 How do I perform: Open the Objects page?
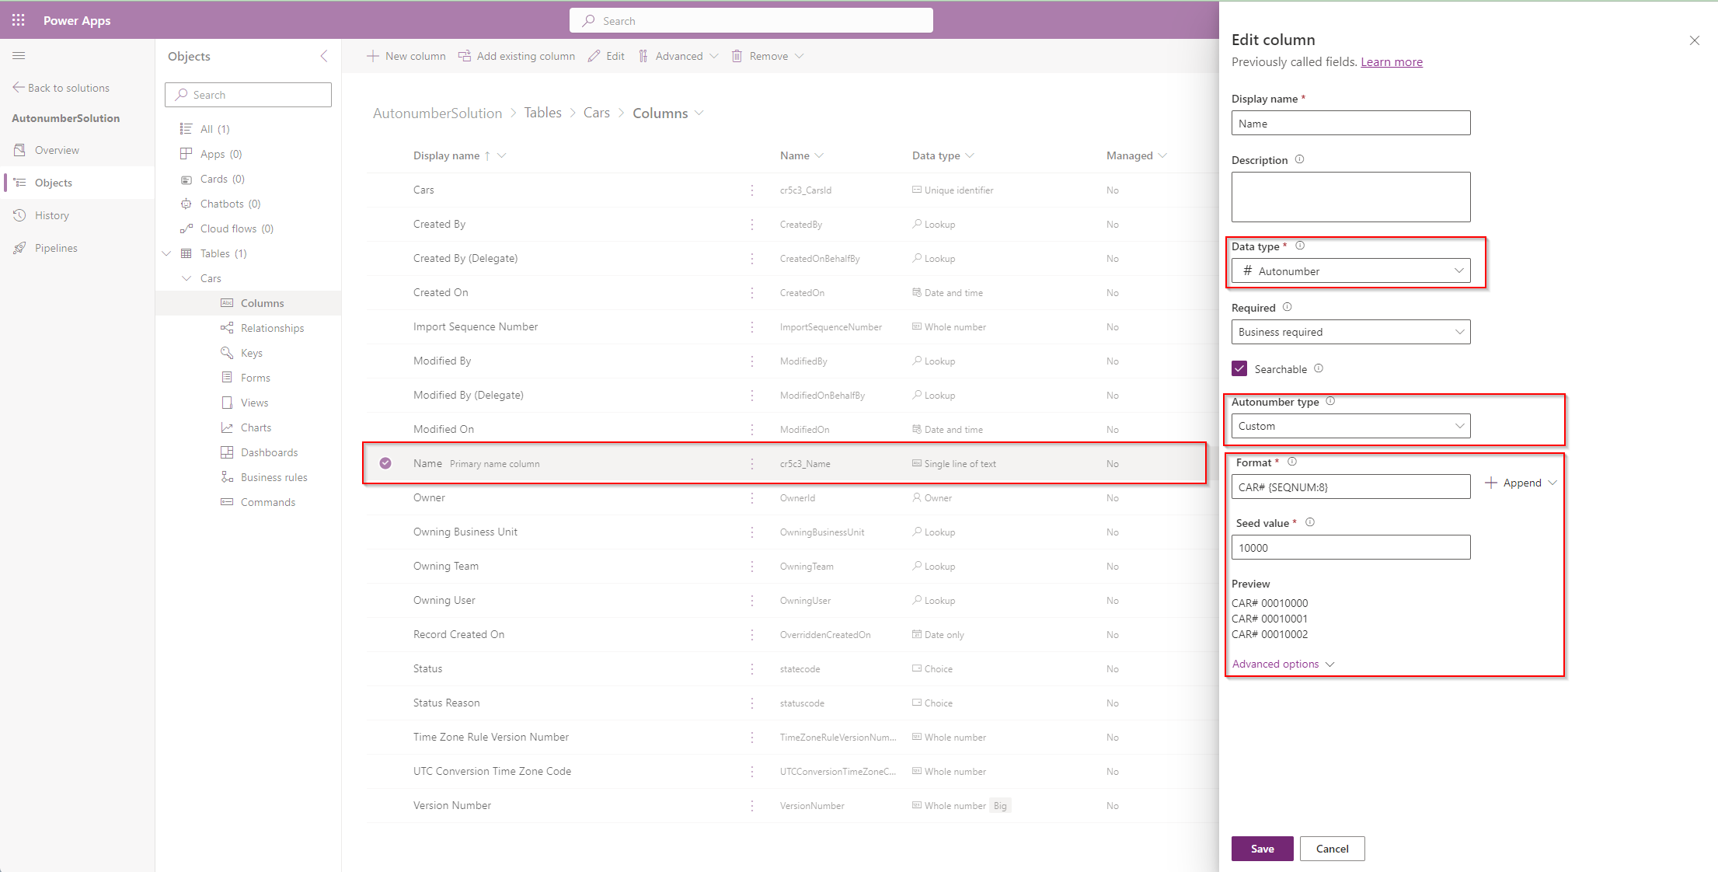tap(54, 183)
